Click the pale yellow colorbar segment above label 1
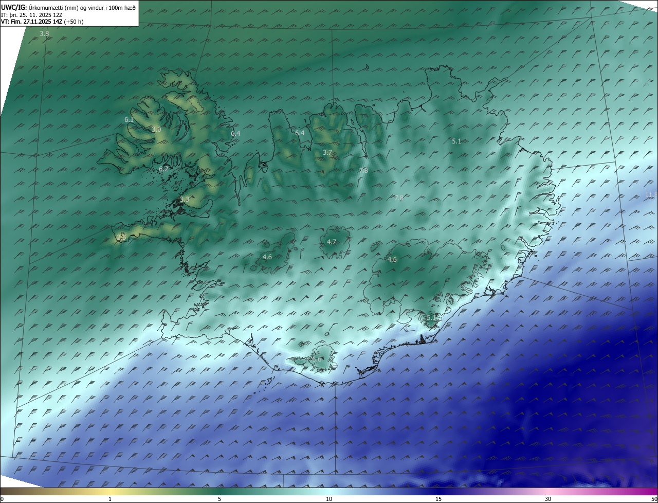 click(110, 491)
